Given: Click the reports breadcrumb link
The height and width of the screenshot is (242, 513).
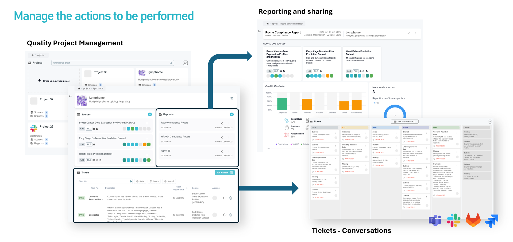Looking at the screenshot, I should (x=275, y=24).
